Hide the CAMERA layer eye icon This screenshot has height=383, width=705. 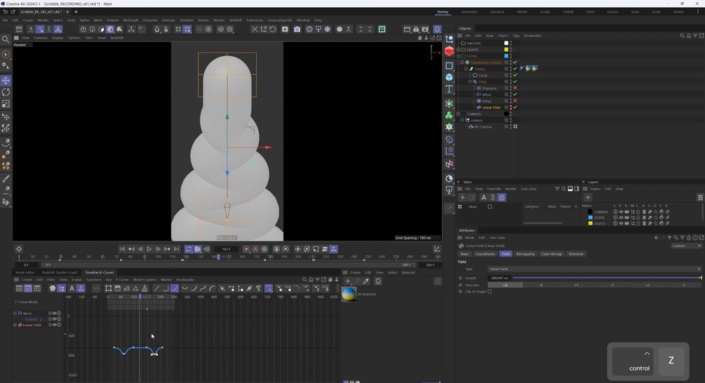621,212
